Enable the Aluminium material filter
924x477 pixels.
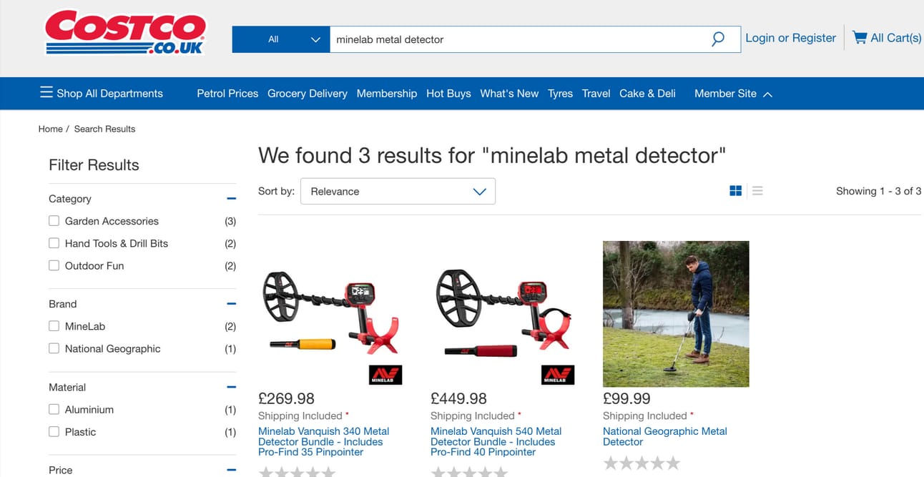click(54, 410)
